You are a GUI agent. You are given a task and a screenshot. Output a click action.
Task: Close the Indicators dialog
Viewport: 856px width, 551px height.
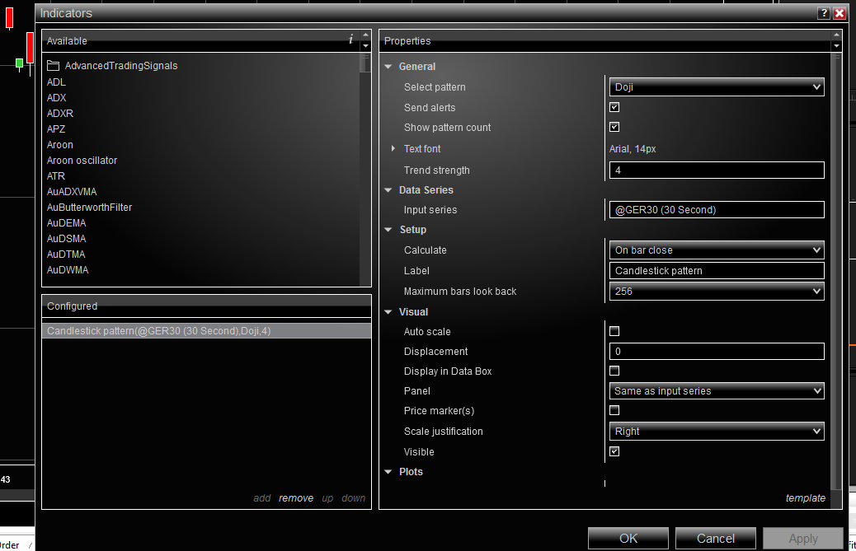click(x=839, y=13)
